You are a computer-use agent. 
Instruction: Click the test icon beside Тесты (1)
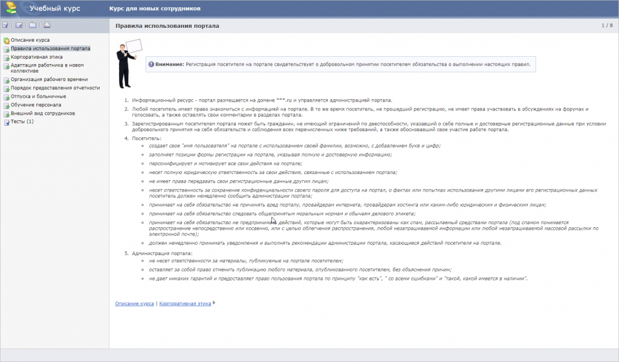tap(6, 122)
